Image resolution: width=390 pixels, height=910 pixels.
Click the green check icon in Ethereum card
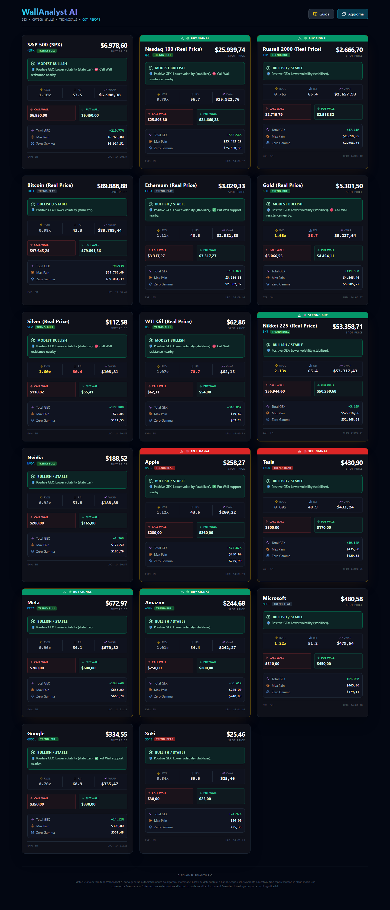214,210
